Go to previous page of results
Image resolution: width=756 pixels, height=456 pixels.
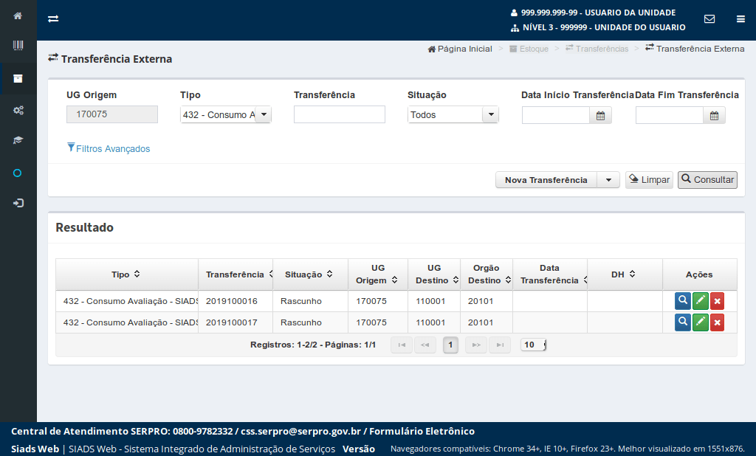point(425,345)
